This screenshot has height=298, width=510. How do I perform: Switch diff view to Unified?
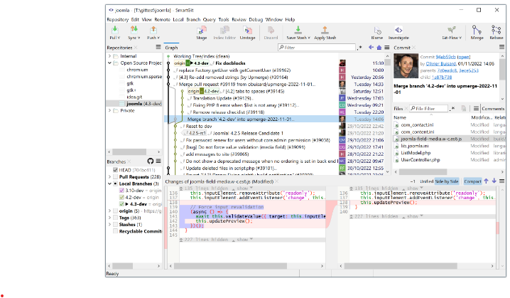click(426, 181)
